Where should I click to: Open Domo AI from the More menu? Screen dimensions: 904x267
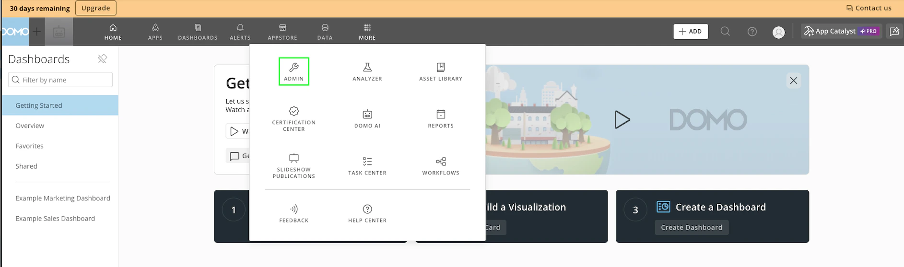click(367, 119)
